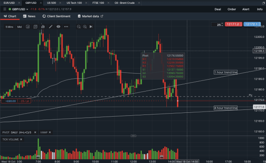Zoom in on the chart
This screenshot has width=266, height=163.
85,27
